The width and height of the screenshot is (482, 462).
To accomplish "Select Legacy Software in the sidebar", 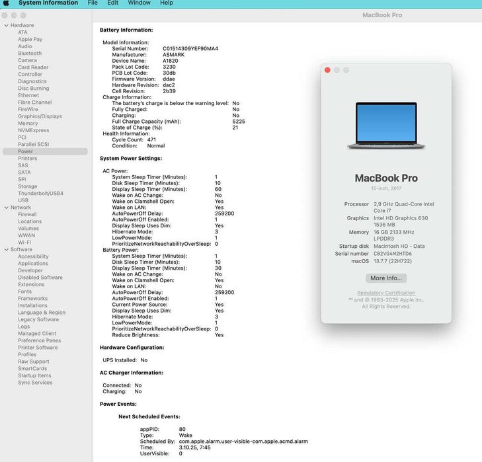I will coord(38,320).
